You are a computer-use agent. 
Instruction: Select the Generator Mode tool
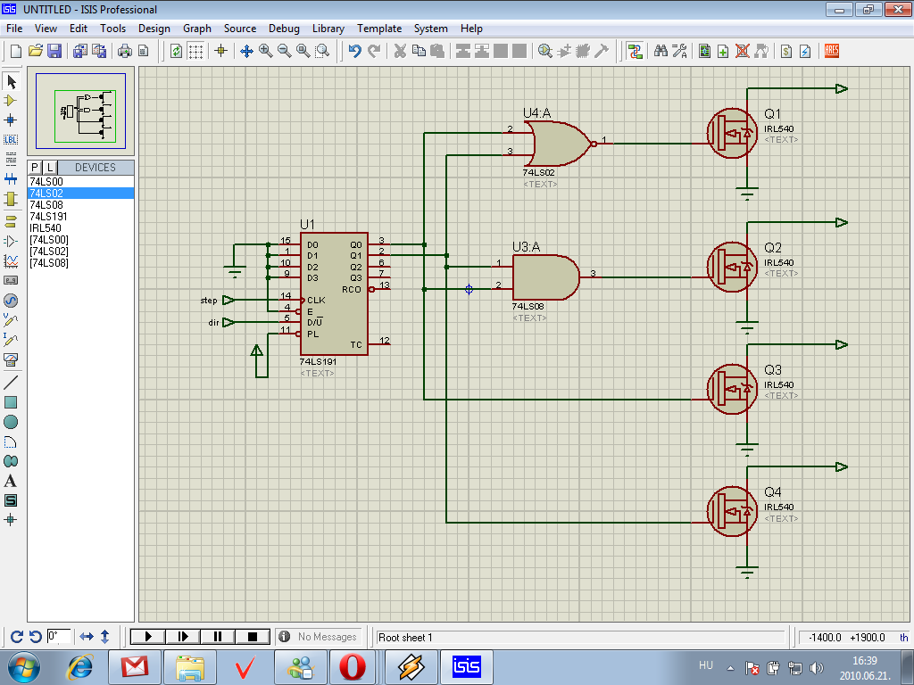point(11,301)
